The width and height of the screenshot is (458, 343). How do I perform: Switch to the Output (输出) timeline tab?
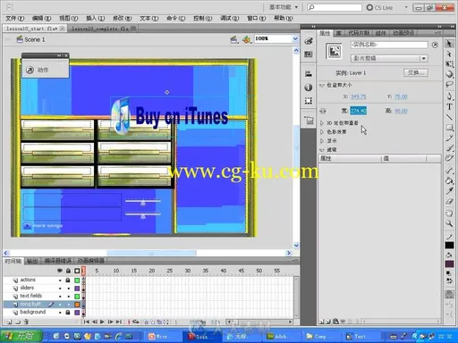pos(32,261)
